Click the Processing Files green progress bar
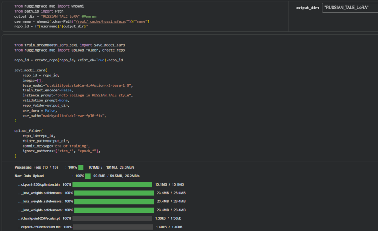Viewport: 378px width, 231px height. tap(81, 167)
